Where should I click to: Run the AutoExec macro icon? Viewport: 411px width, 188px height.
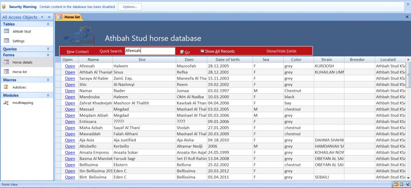[6, 87]
